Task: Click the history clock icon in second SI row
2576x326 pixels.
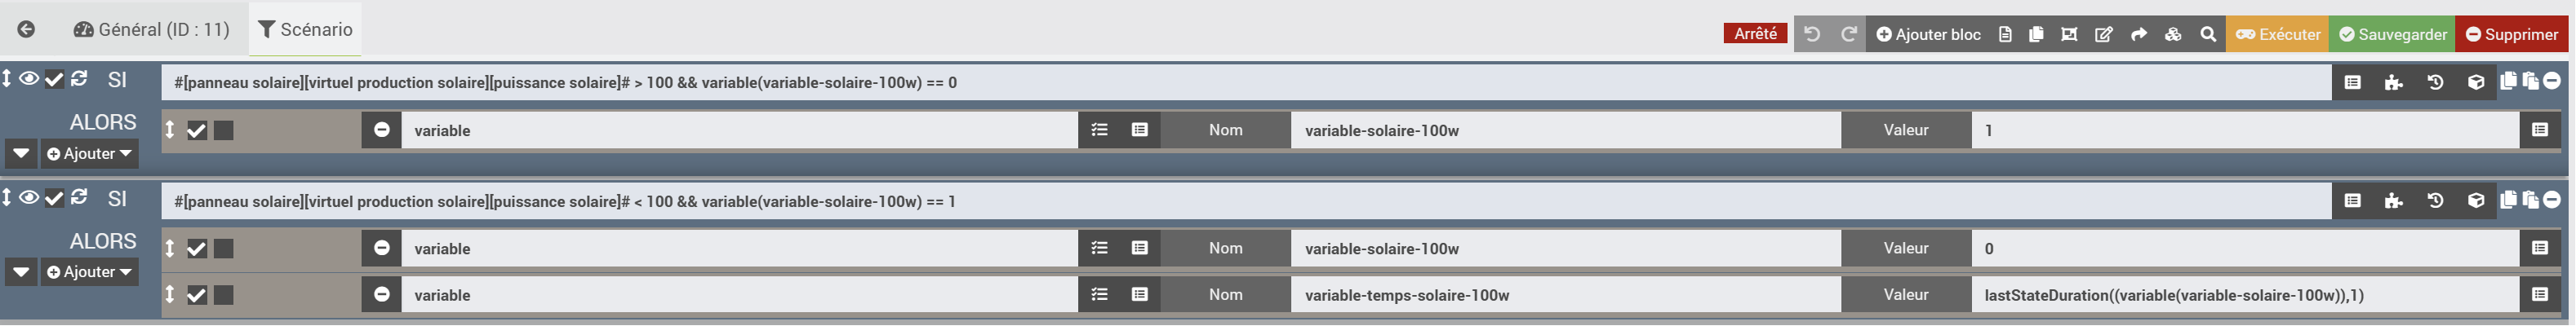Action: coord(2435,201)
